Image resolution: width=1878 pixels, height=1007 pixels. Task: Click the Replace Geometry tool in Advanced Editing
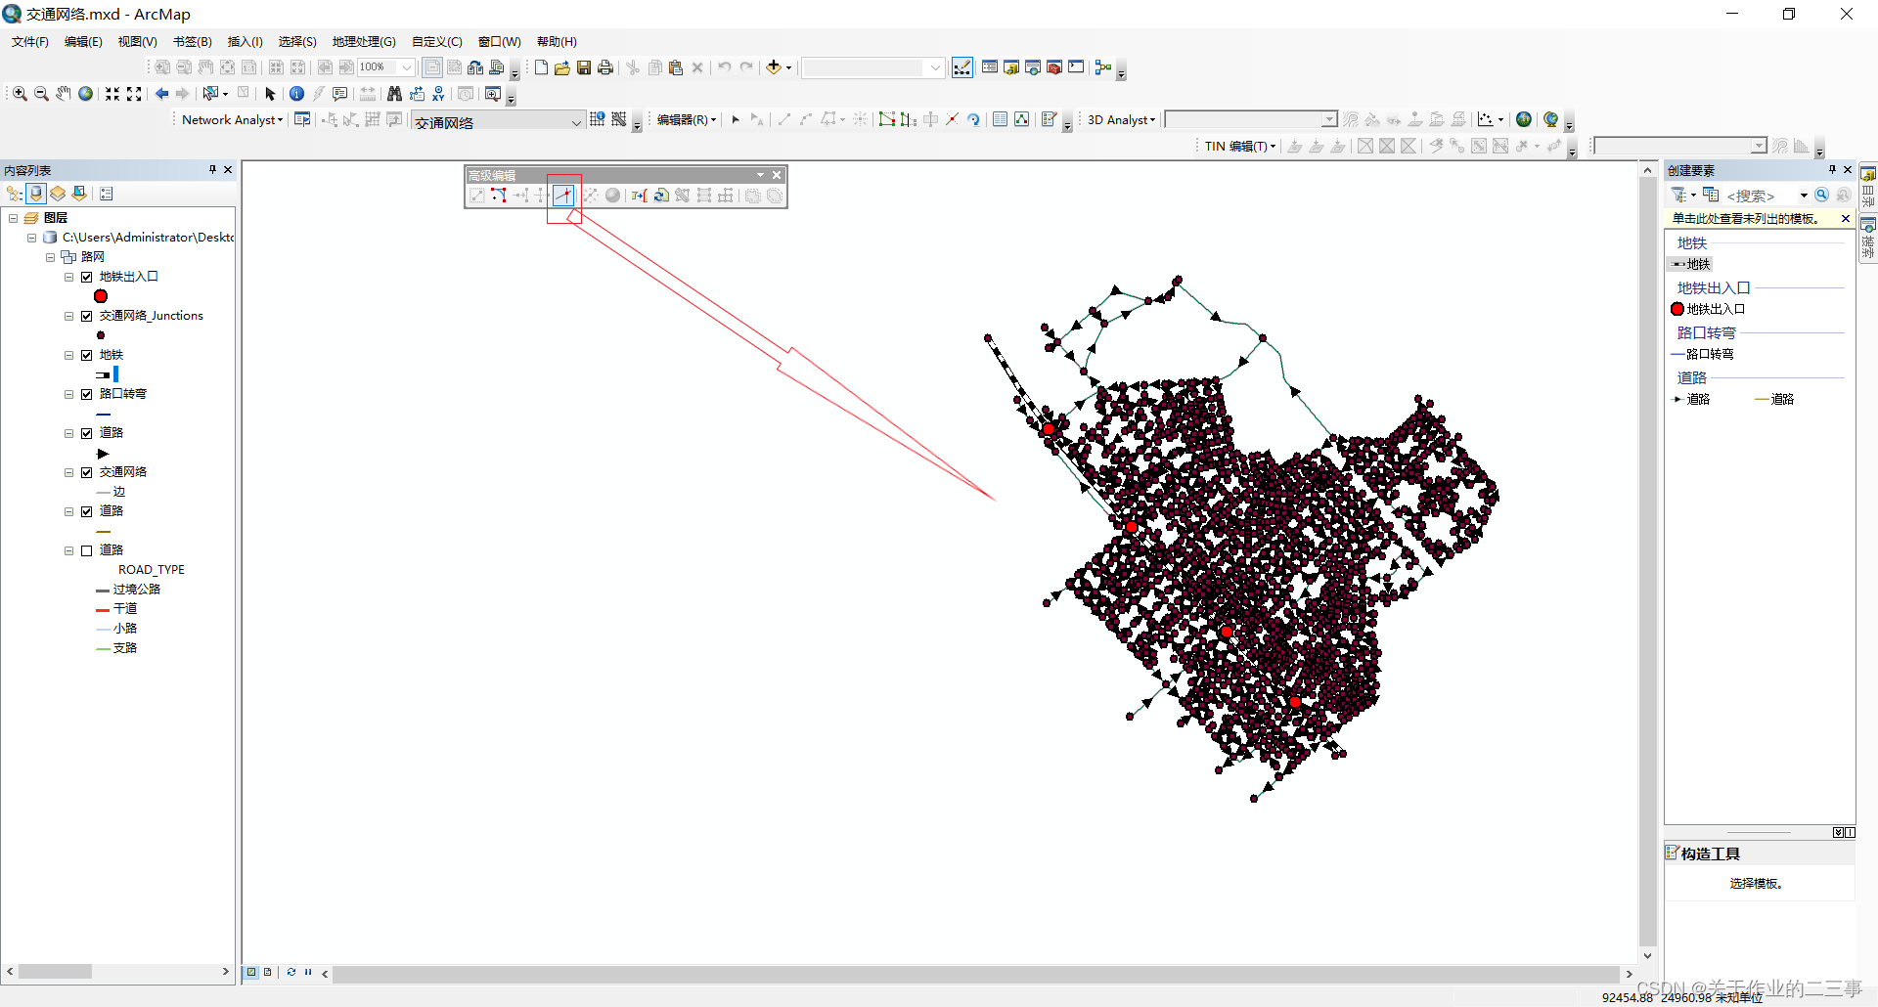[661, 196]
